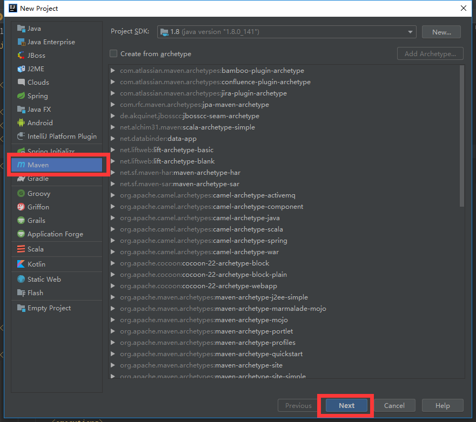Expand maven-archetype-quickstart triangle

point(112,354)
